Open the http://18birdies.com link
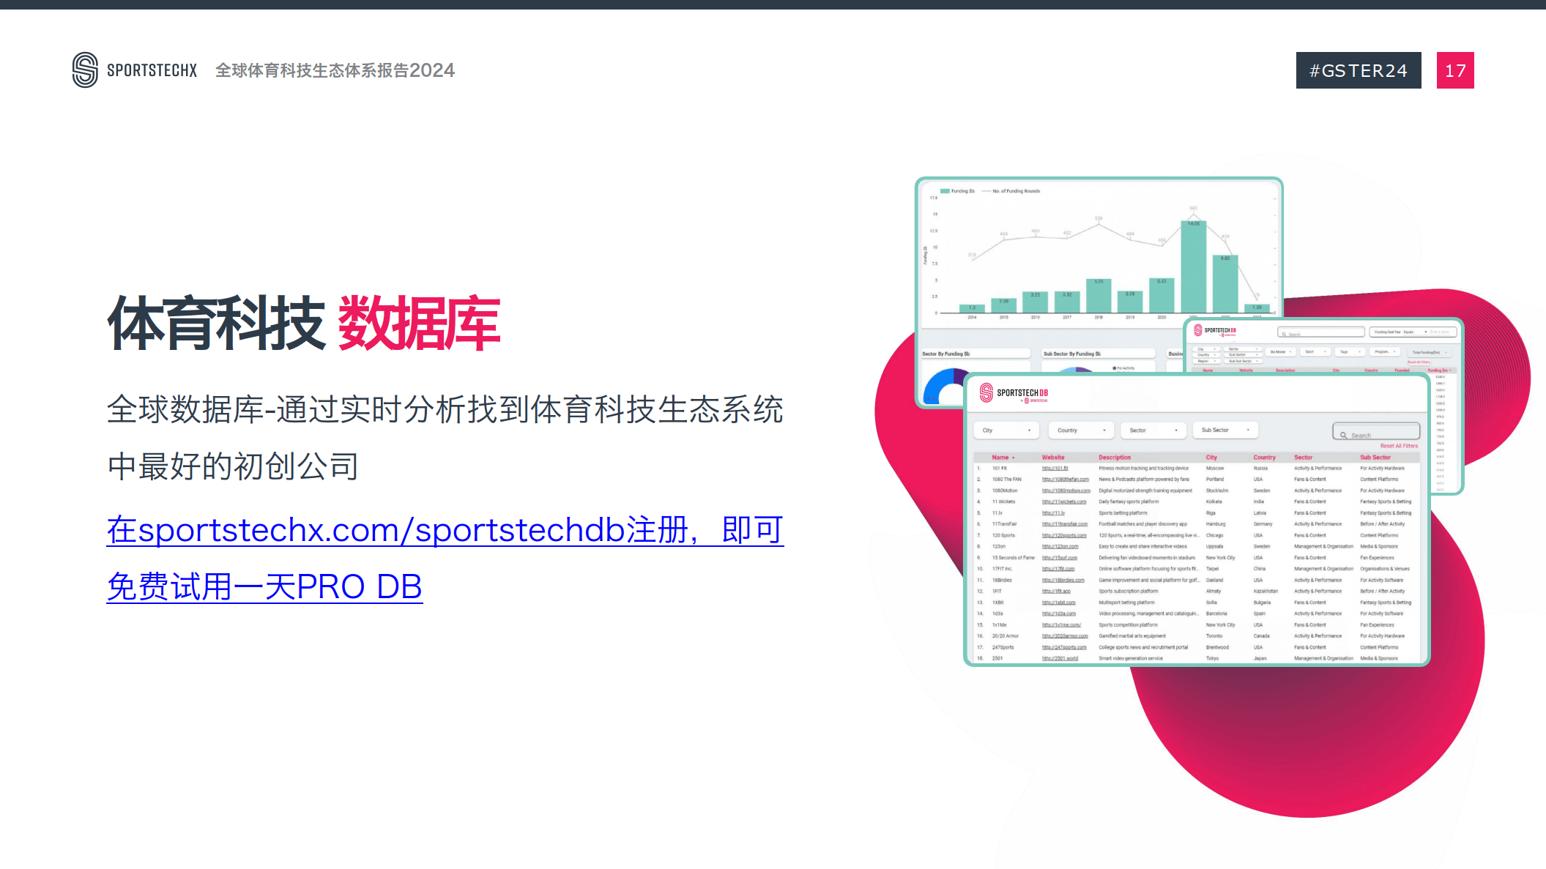Viewport: 1546px width, 869px height. click(x=1063, y=581)
